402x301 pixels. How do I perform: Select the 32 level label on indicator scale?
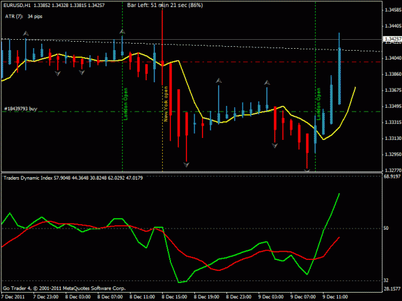[x=386, y=280]
